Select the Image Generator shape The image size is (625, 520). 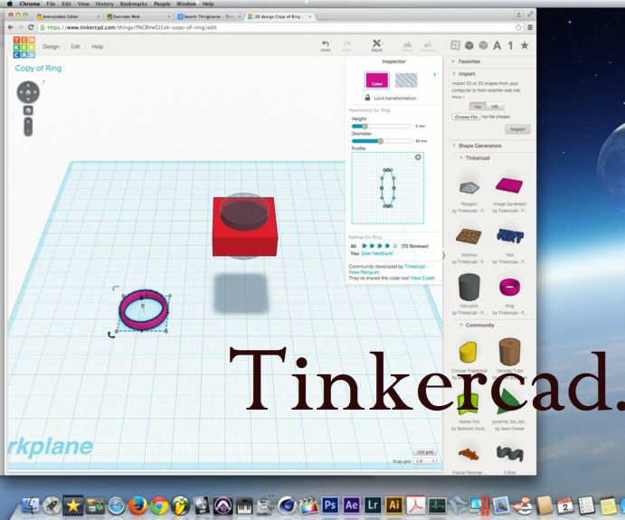point(509,185)
